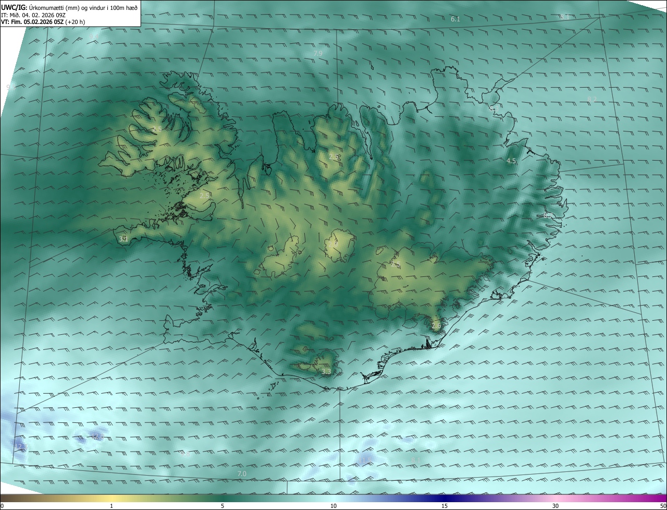The width and height of the screenshot is (667, 510).
Task: Click the 11.5 value label over blue patch
Action: [366, 460]
